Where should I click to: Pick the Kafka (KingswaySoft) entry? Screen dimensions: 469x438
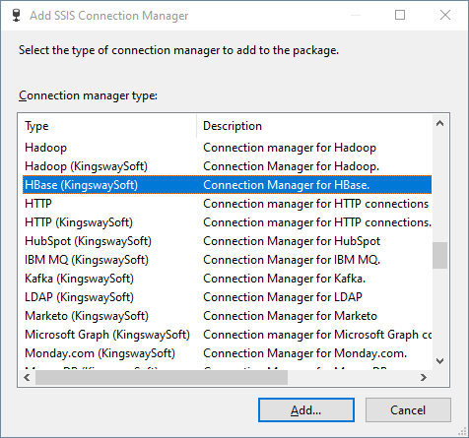[x=227, y=279]
